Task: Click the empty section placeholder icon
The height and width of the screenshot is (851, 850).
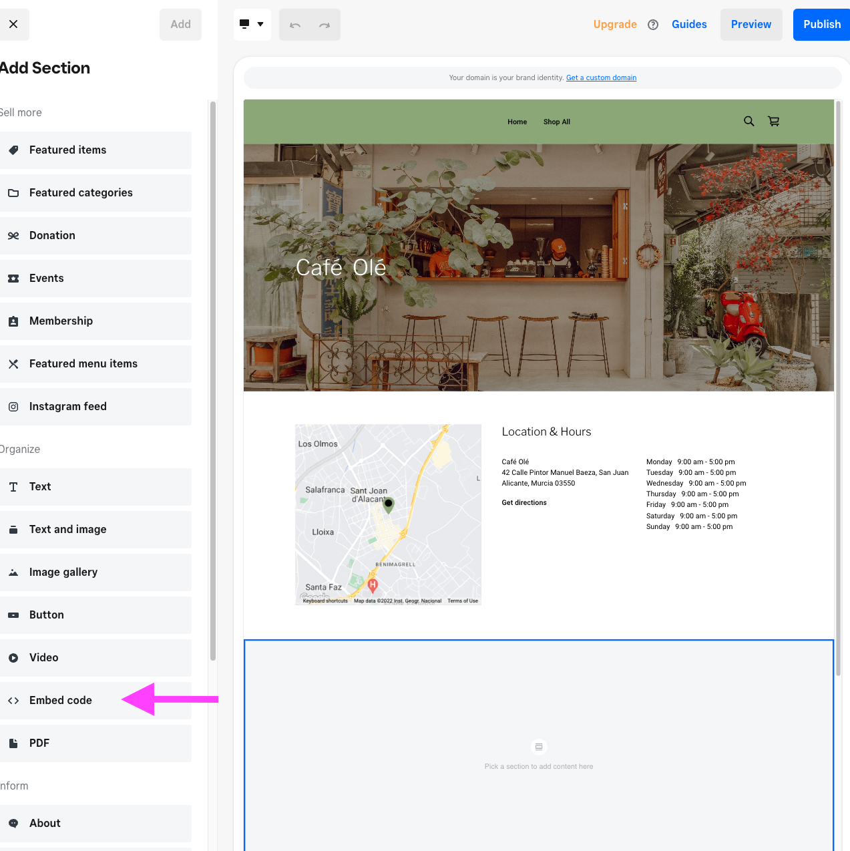Action: [539, 747]
